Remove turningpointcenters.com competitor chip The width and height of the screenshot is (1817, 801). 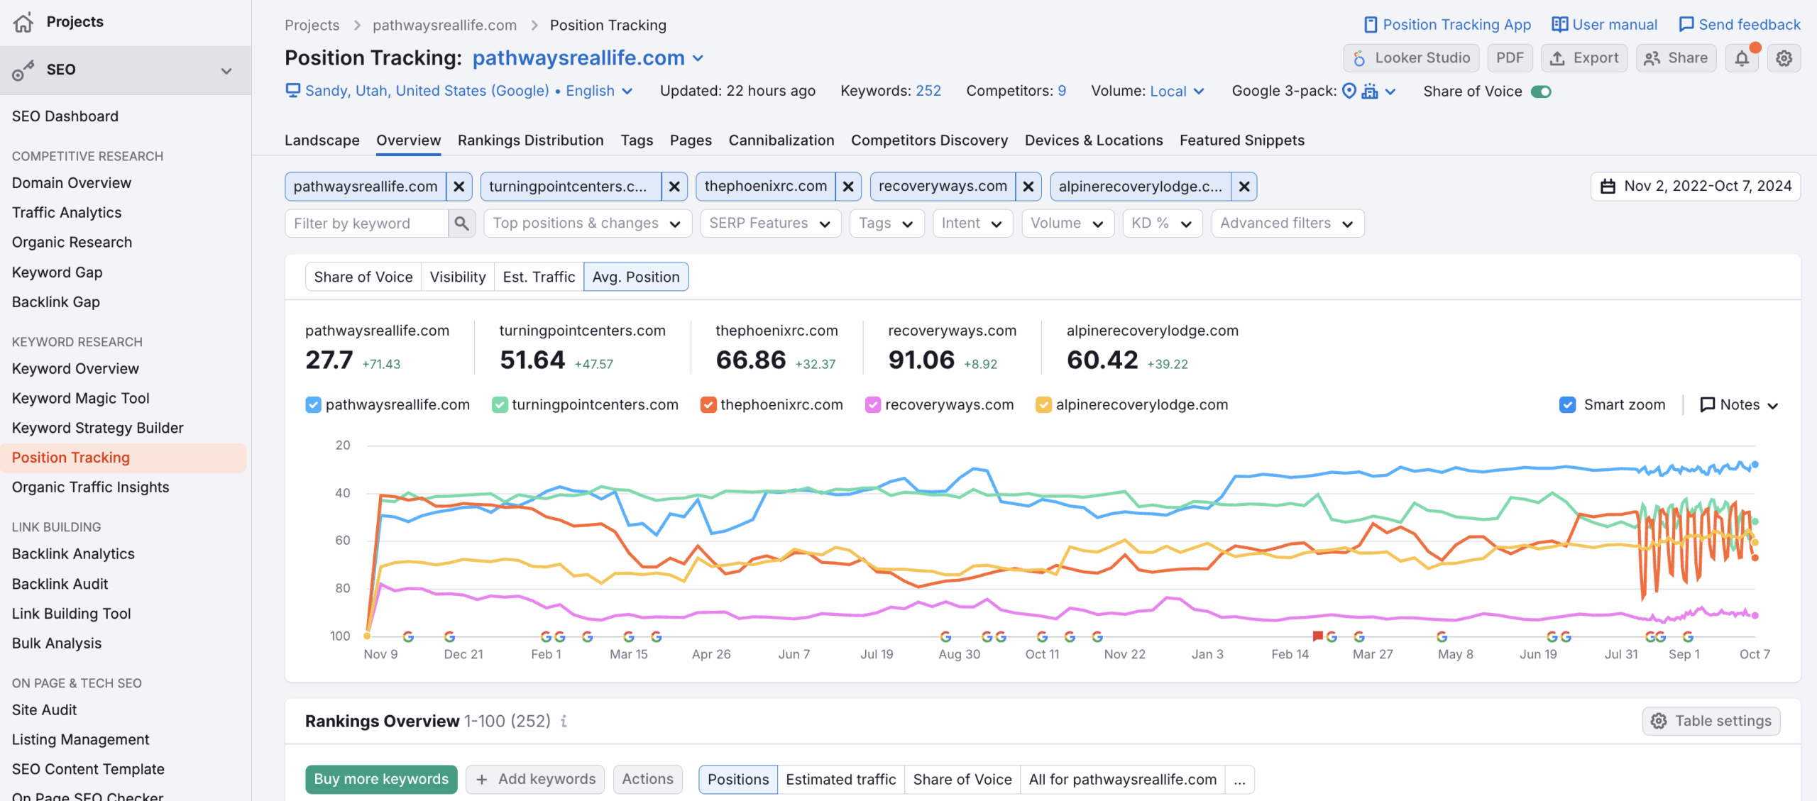click(x=674, y=187)
